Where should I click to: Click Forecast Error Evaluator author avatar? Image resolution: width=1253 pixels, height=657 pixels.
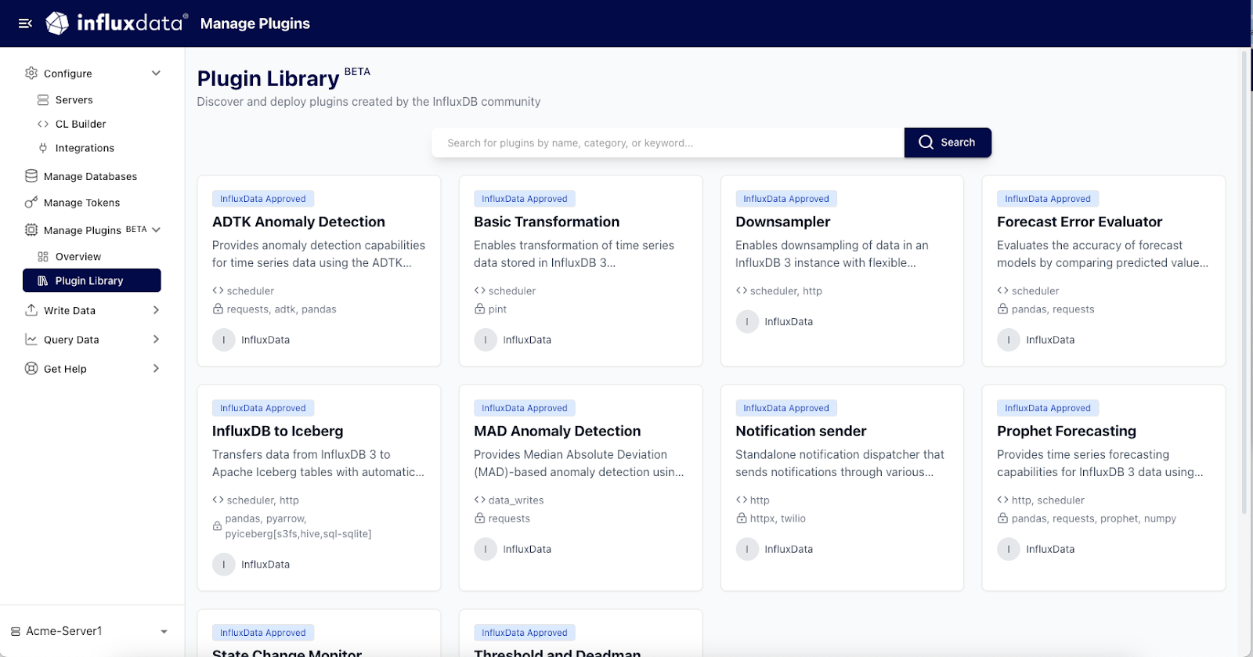1009,340
